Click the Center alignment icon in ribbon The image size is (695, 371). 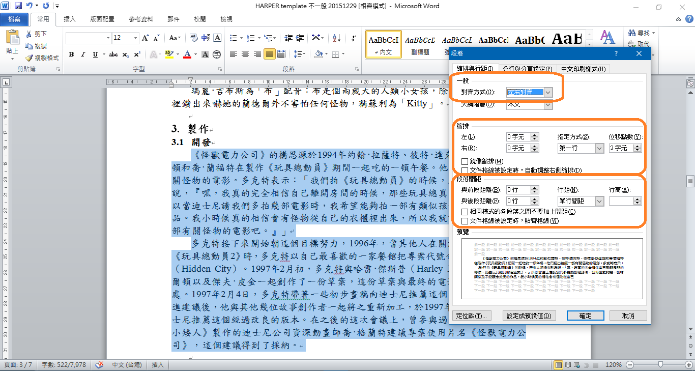coord(245,54)
